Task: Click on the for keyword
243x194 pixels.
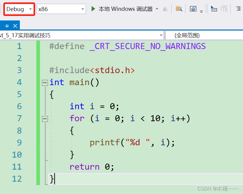Action: [77, 119]
